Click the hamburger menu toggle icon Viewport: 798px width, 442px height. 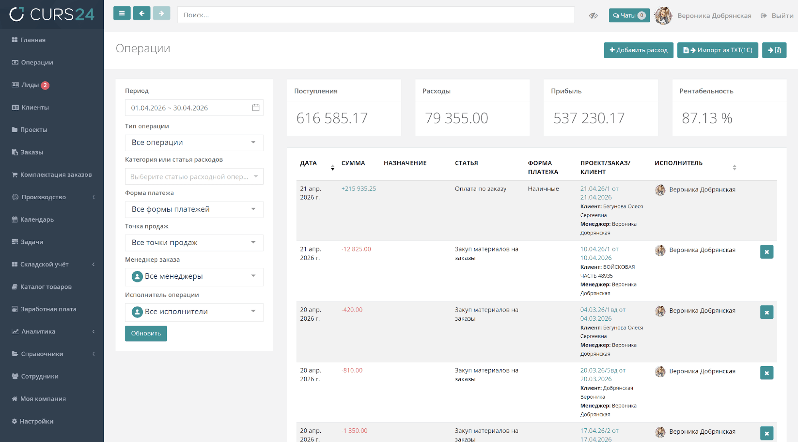tap(122, 13)
